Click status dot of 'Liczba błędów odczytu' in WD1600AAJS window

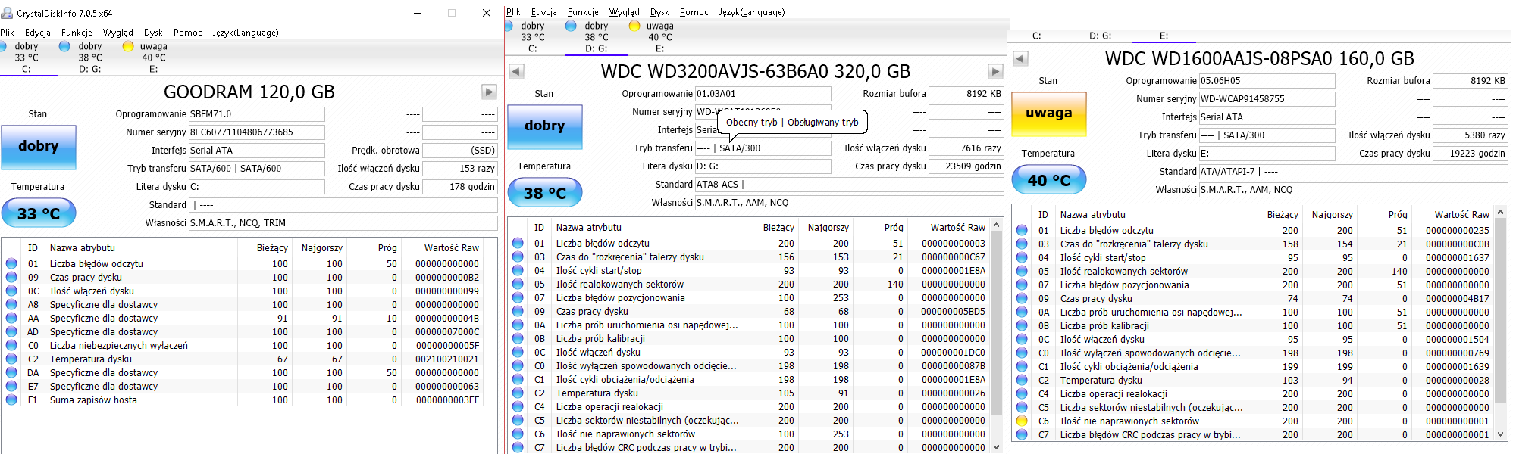tap(1022, 230)
